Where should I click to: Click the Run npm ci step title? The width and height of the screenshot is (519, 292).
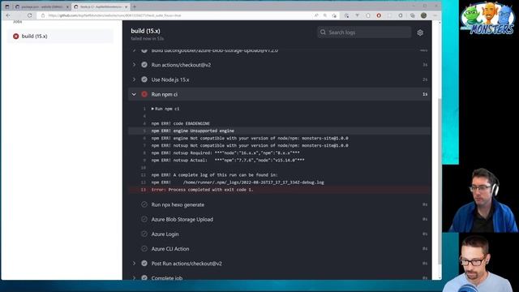click(x=164, y=94)
